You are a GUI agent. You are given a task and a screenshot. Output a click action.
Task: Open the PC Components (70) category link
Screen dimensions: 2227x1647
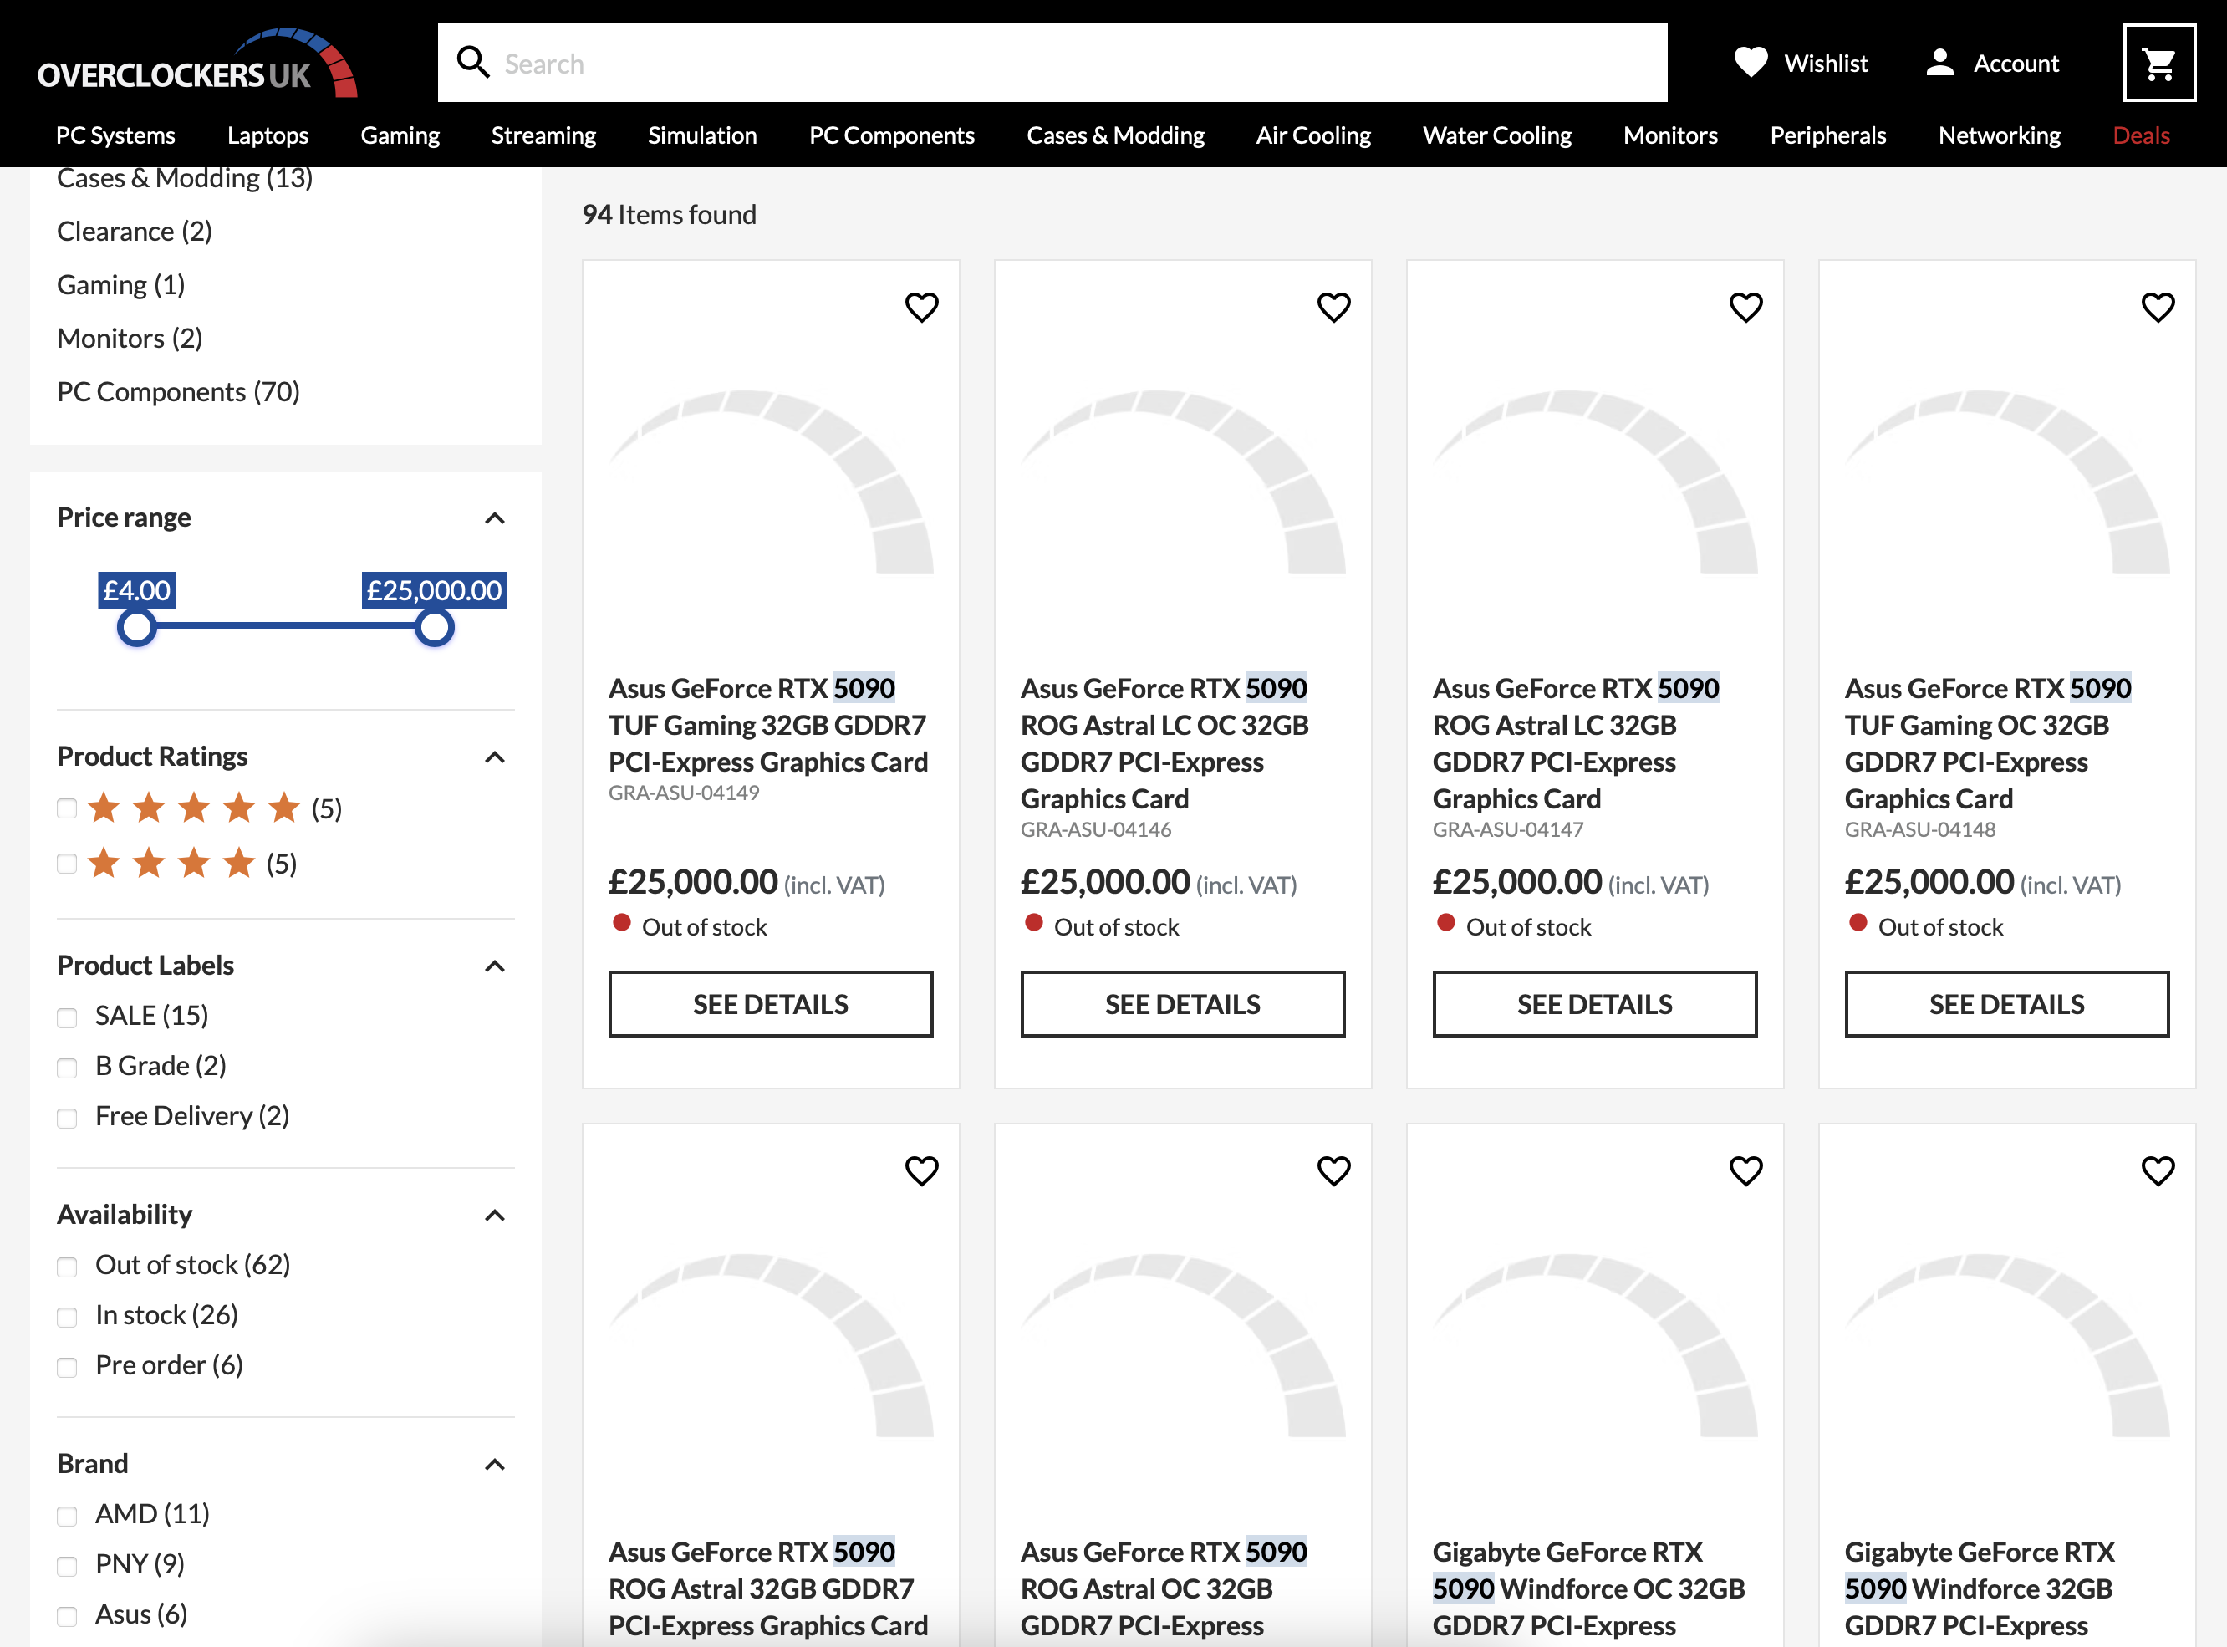177,390
